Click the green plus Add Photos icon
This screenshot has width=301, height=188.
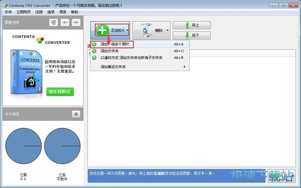pyautogui.click(x=102, y=30)
